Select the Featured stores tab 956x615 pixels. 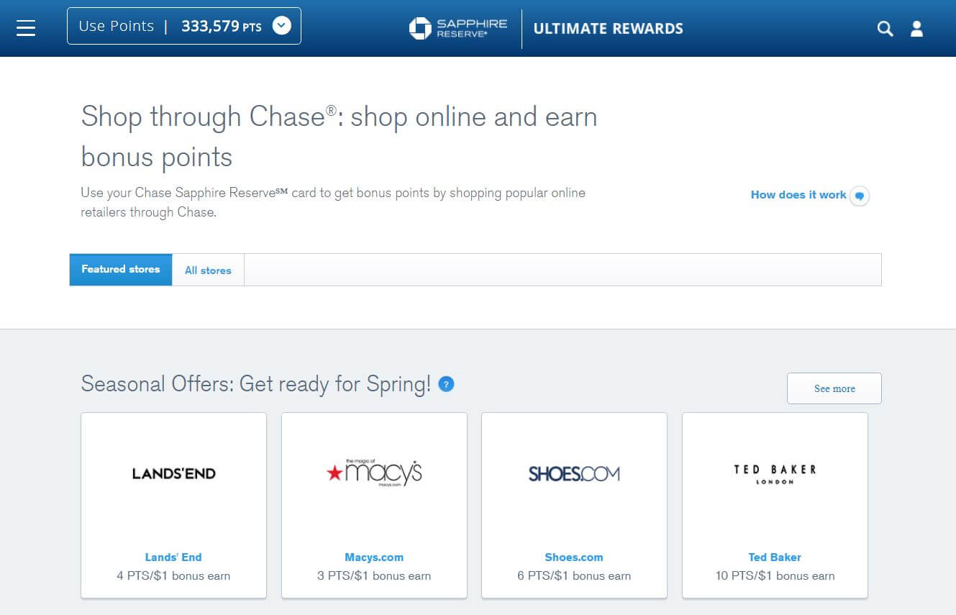[121, 270]
